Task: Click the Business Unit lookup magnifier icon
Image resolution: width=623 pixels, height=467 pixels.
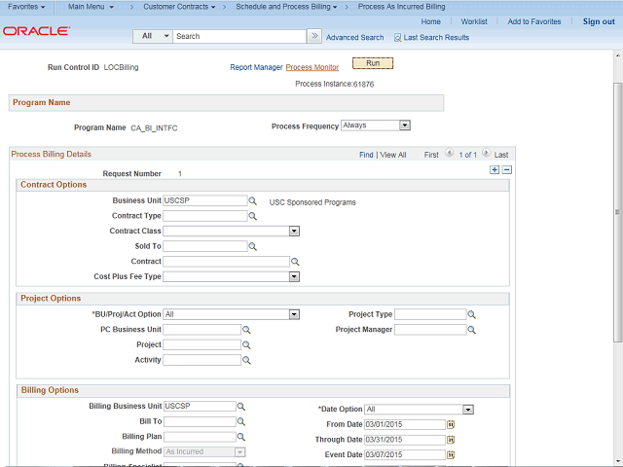Action: (252, 201)
